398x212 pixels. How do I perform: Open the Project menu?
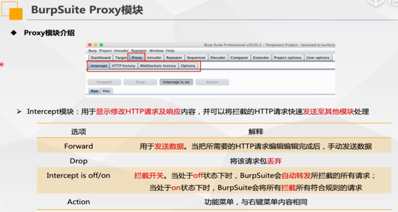pyautogui.click(x=106, y=51)
